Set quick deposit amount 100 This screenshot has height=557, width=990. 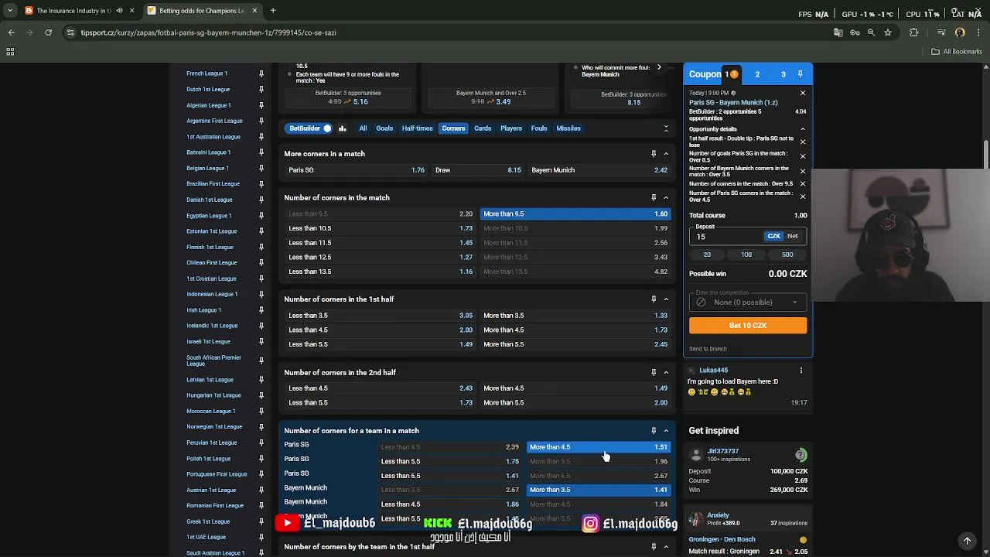click(746, 255)
